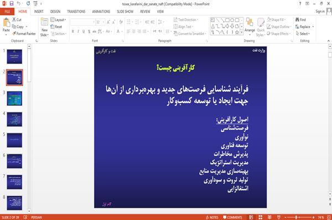The image size is (332, 220).
Task: Pick the right arrow shape in gallery
Action: point(227,26)
